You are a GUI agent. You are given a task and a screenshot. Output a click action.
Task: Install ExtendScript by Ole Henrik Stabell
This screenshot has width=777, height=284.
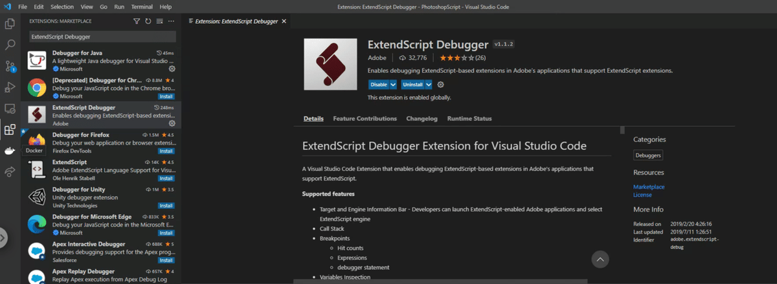pyautogui.click(x=166, y=177)
